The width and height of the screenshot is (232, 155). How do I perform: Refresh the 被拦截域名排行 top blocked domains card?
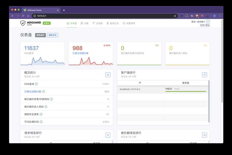(x=205, y=135)
